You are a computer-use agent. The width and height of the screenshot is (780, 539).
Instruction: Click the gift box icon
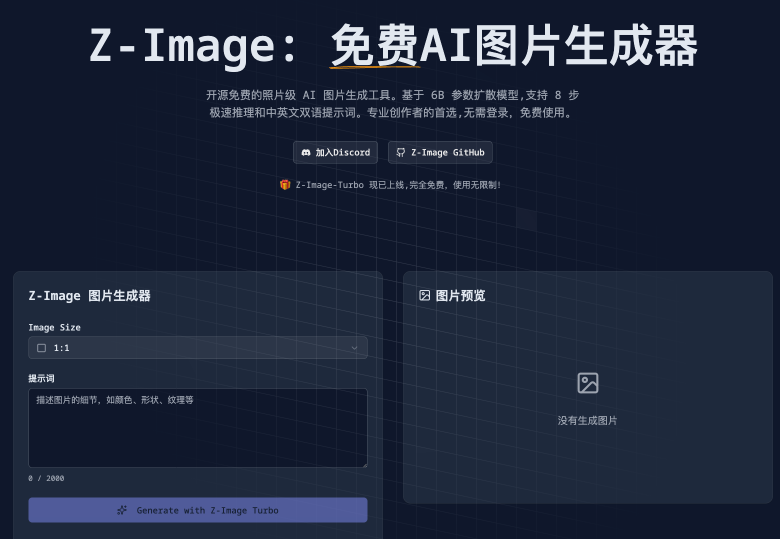[285, 185]
